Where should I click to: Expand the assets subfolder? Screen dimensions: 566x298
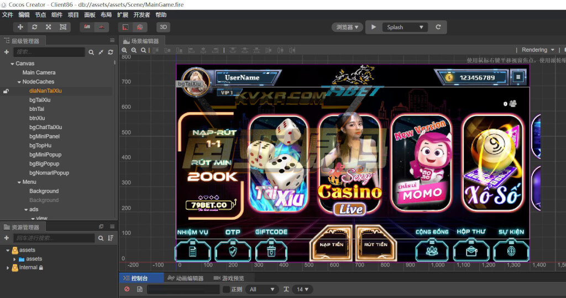pyautogui.click(x=14, y=259)
